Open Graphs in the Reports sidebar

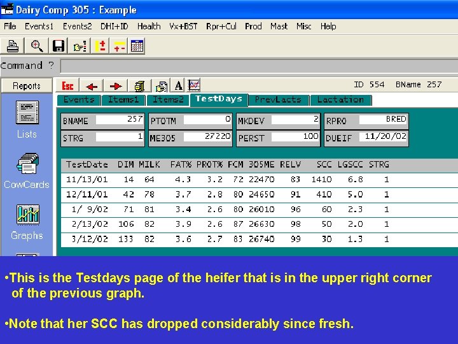27,222
